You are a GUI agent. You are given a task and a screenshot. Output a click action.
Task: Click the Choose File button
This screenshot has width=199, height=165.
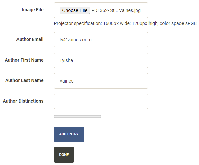[x=75, y=10]
